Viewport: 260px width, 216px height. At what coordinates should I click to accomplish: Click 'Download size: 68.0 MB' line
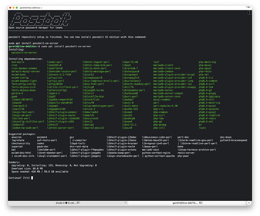[27, 168]
